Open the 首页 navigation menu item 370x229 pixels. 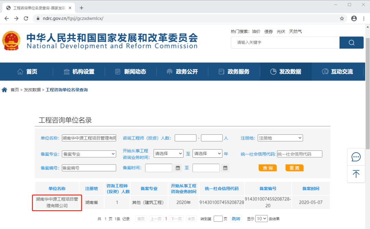pos(27,72)
